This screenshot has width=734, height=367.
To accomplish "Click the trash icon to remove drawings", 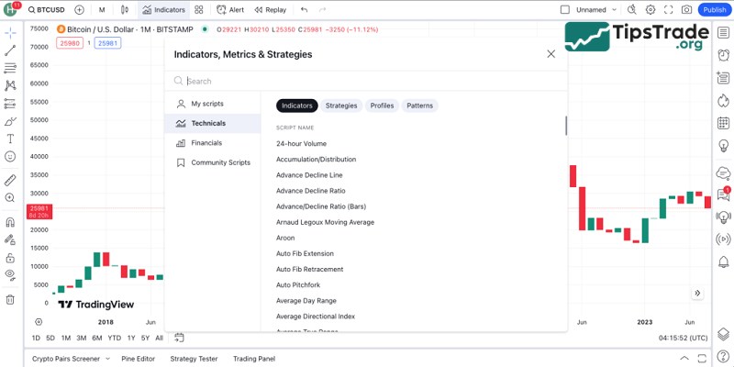I will click(x=10, y=299).
